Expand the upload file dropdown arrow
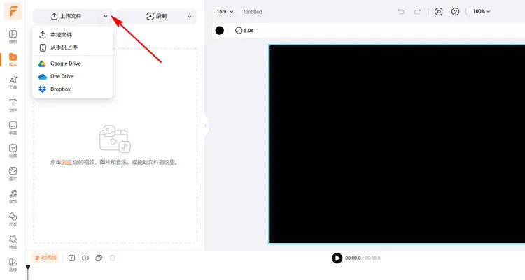Image resolution: width=525 pixels, height=280 pixels. [x=105, y=16]
